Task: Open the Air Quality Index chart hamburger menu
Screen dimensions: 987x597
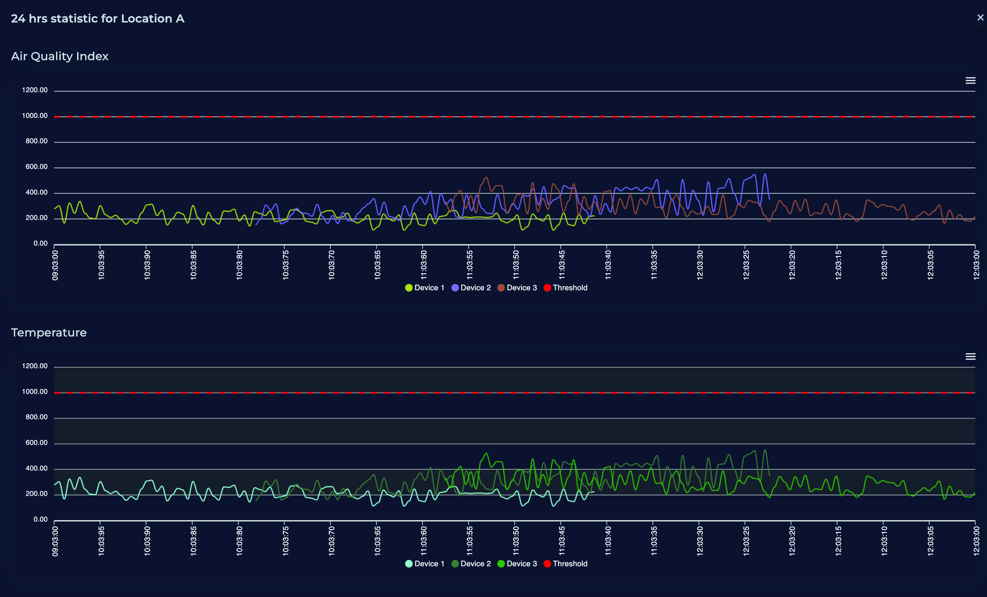Action: point(970,80)
